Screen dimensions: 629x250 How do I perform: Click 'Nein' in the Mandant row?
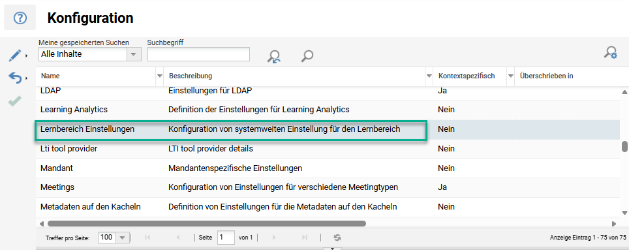[446, 168]
